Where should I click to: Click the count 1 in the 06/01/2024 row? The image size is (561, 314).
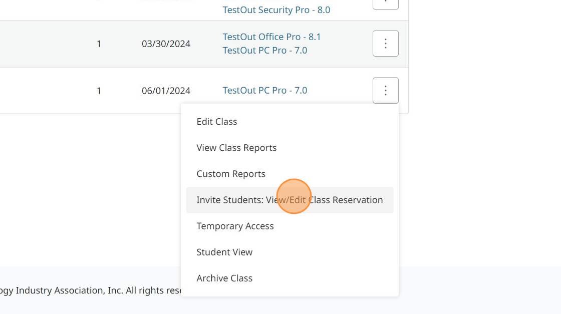[99, 91]
